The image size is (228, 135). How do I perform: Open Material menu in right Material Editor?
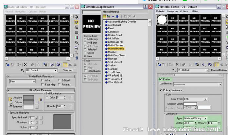click(160, 11)
